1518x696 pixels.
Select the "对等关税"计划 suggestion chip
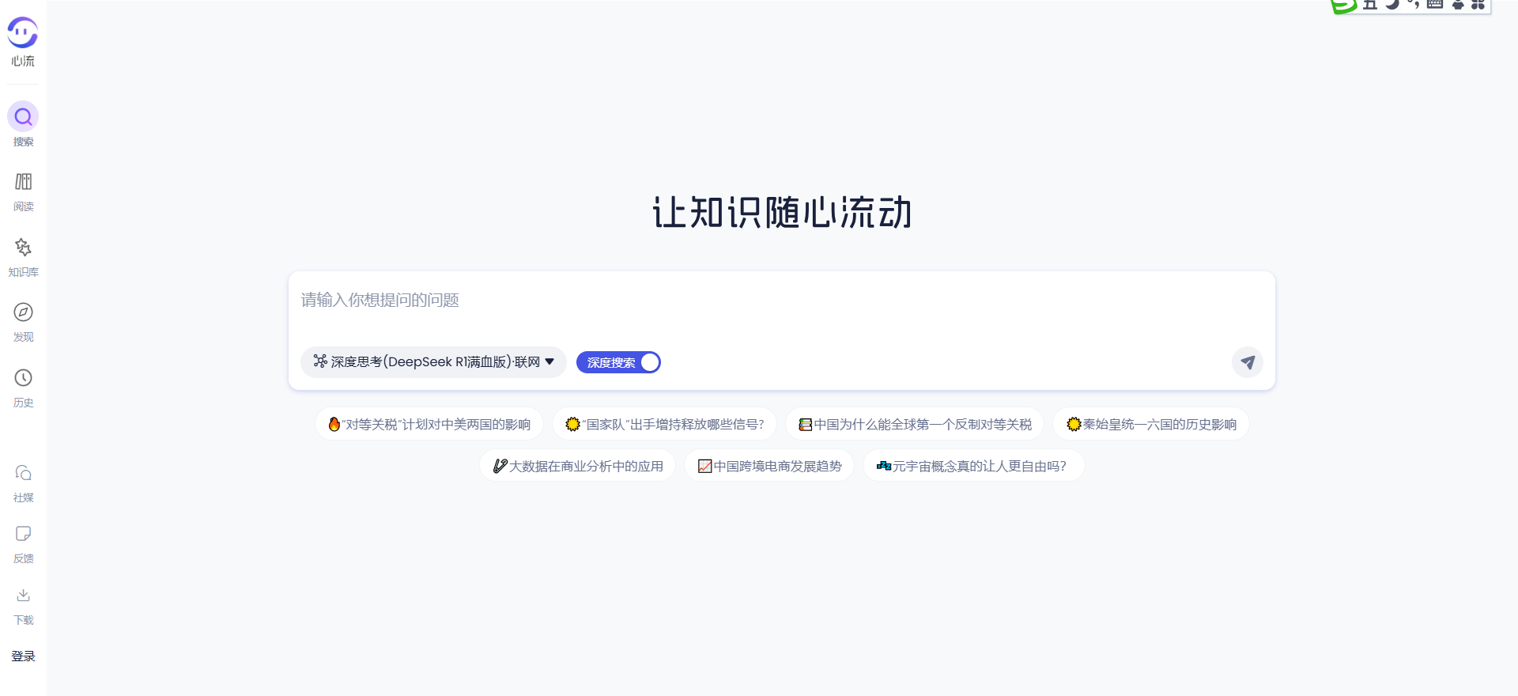click(429, 425)
